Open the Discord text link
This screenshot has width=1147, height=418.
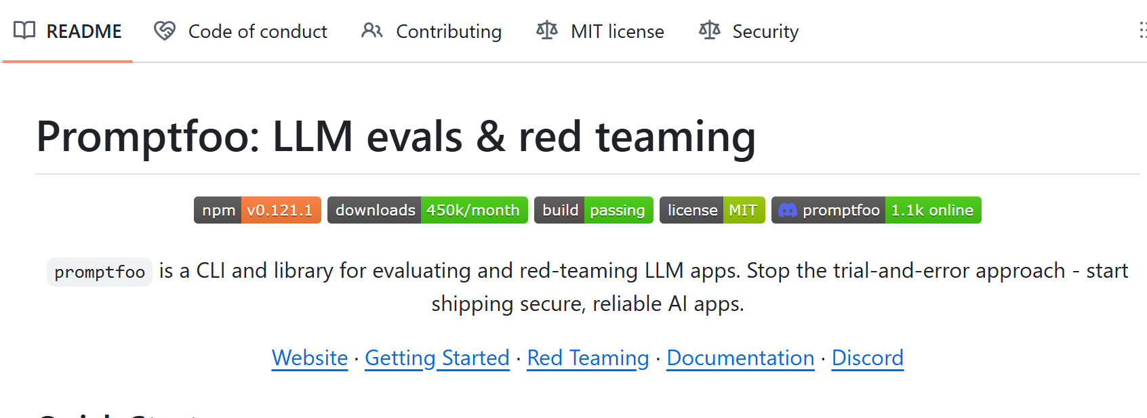[867, 358]
